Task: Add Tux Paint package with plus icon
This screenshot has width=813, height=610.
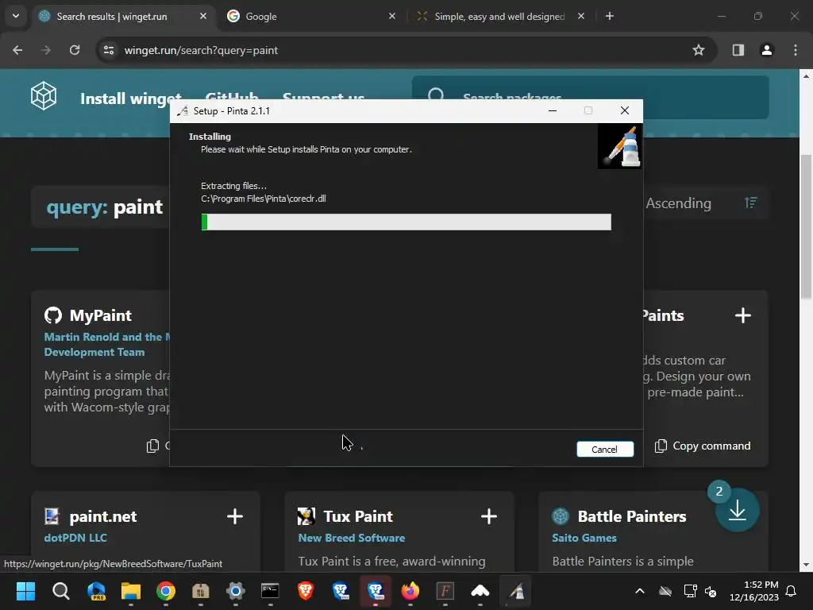Action: click(489, 516)
